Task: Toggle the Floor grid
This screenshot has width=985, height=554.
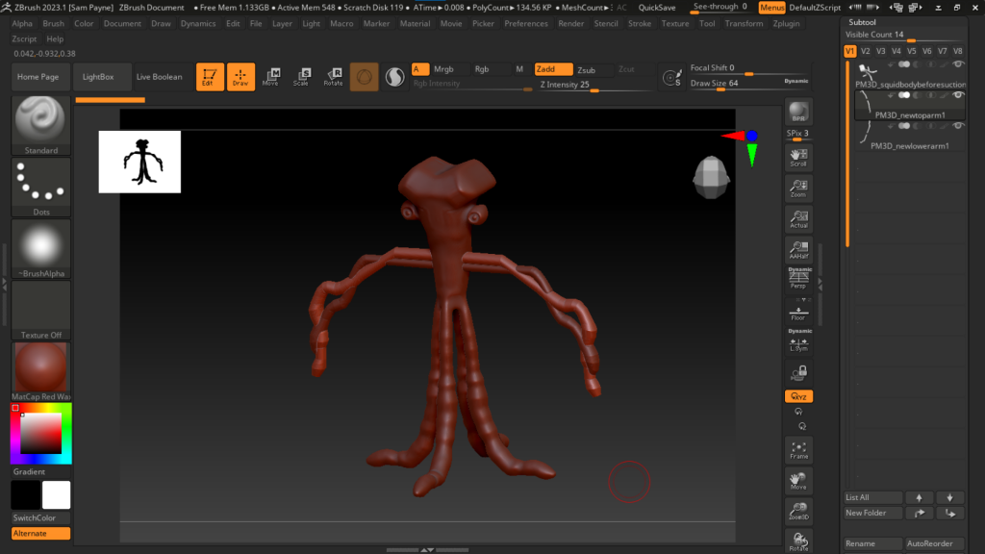Action: pyautogui.click(x=798, y=313)
